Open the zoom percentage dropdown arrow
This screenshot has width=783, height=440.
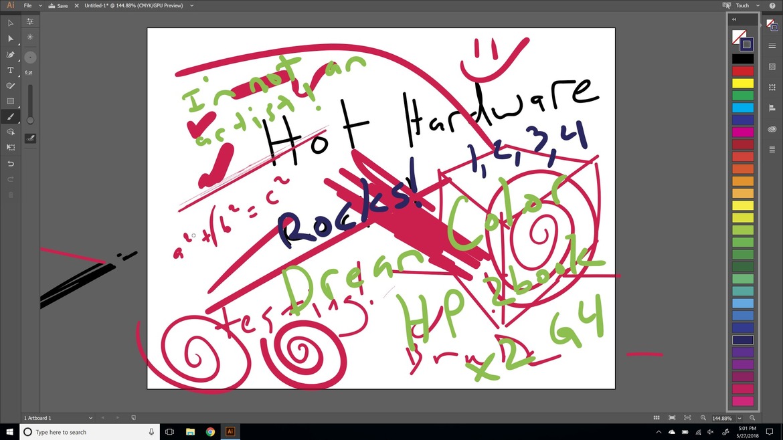pyautogui.click(x=739, y=419)
